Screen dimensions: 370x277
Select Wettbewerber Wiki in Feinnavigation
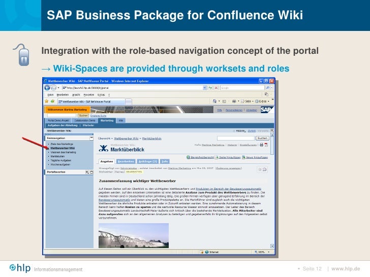pos(63,148)
